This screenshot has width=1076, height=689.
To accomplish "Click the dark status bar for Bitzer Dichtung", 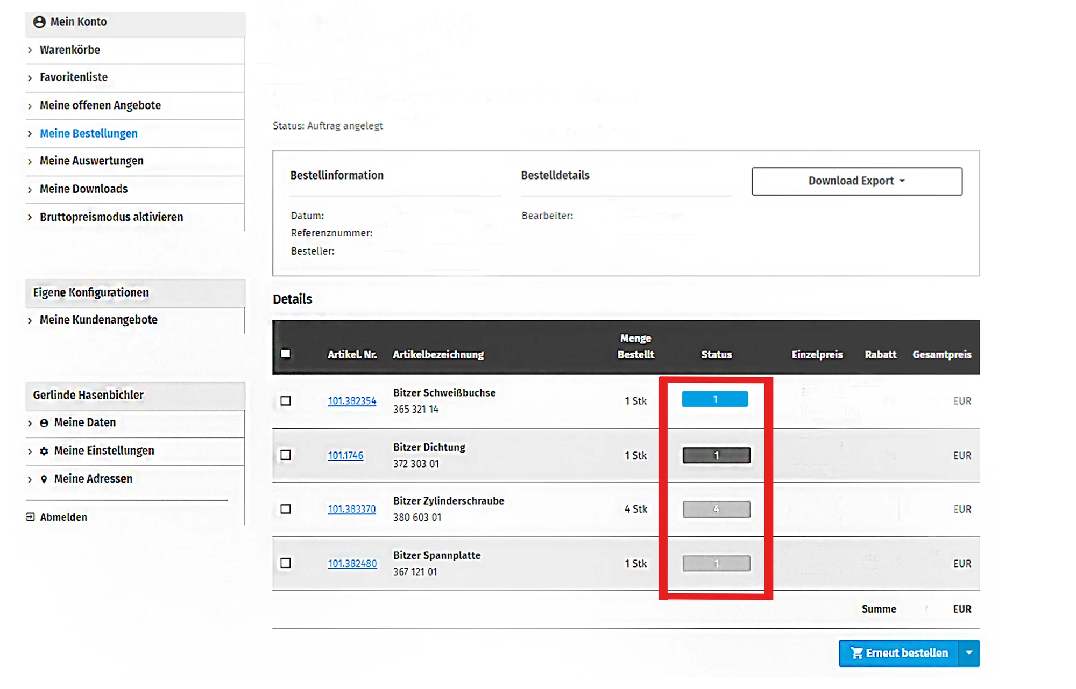I will click(x=716, y=455).
